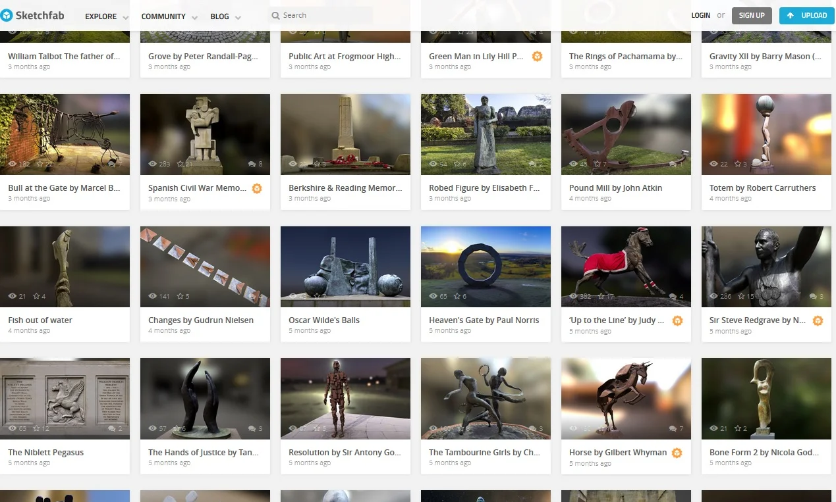Expand the COMMUNITY menu
836x502 pixels.
coord(169,16)
